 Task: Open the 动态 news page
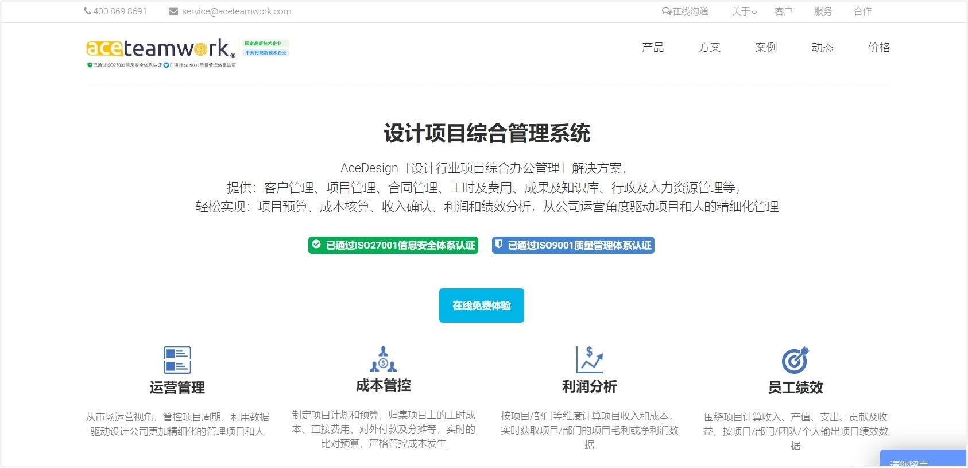[x=822, y=48]
